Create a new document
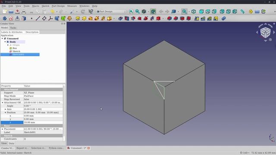 [4, 12]
